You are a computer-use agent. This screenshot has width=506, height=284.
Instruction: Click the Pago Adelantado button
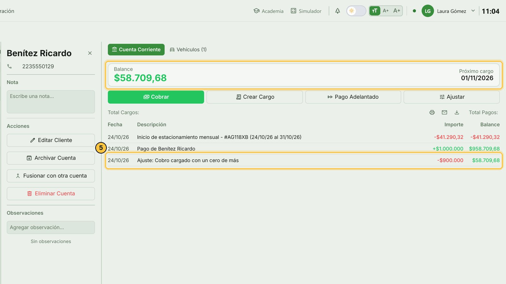(x=353, y=97)
